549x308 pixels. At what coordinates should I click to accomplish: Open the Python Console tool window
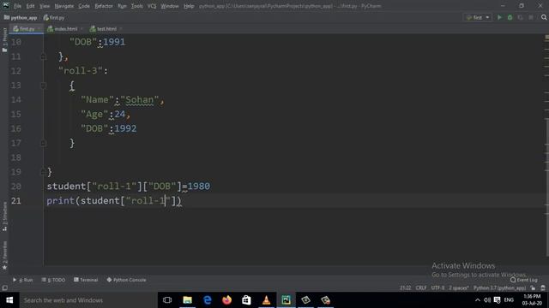(x=126, y=280)
